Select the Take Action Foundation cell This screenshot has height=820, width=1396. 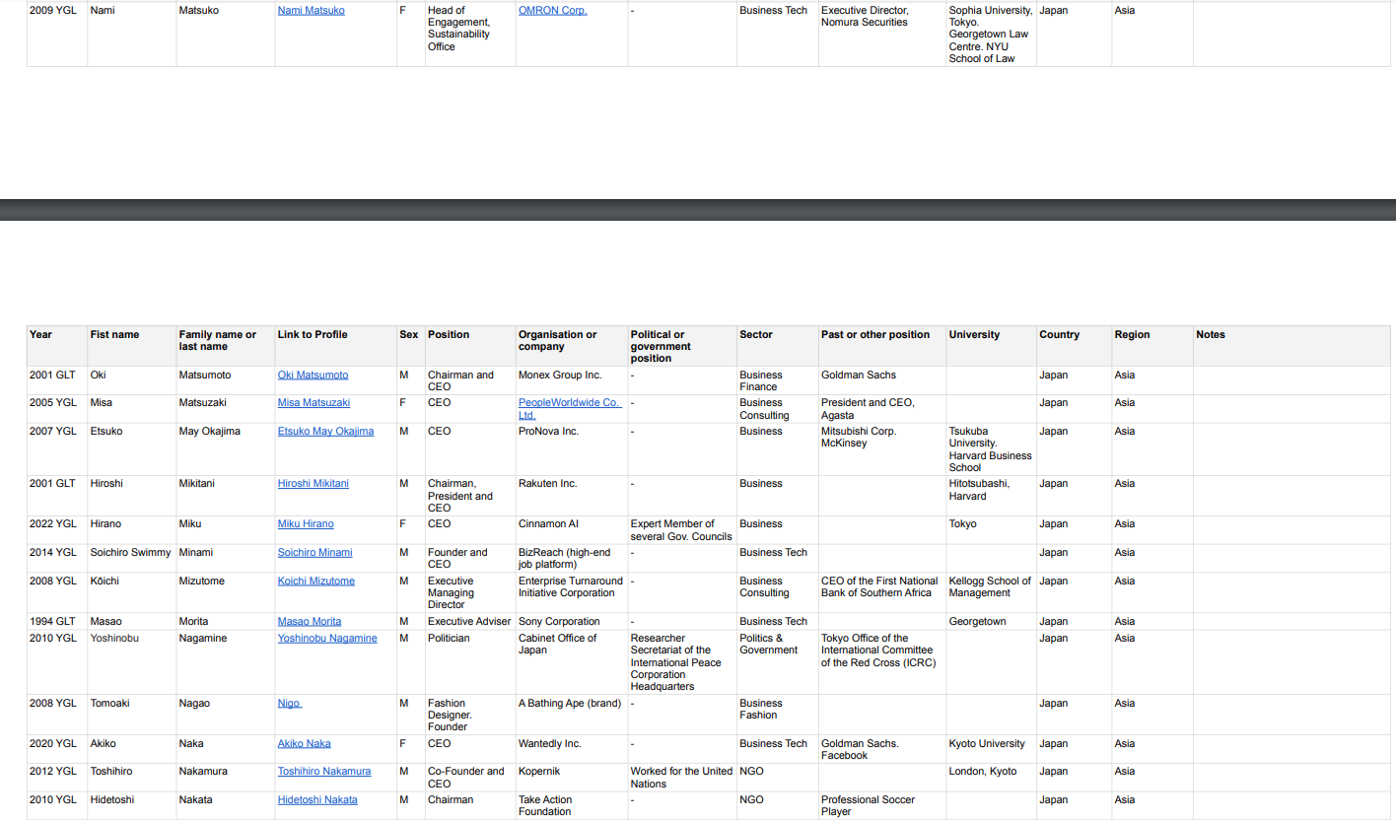[572, 805]
